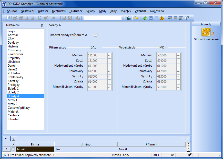The image size is (223, 159).
Task: Click the calculator icon in toolbar
Action: pos(156,18)
